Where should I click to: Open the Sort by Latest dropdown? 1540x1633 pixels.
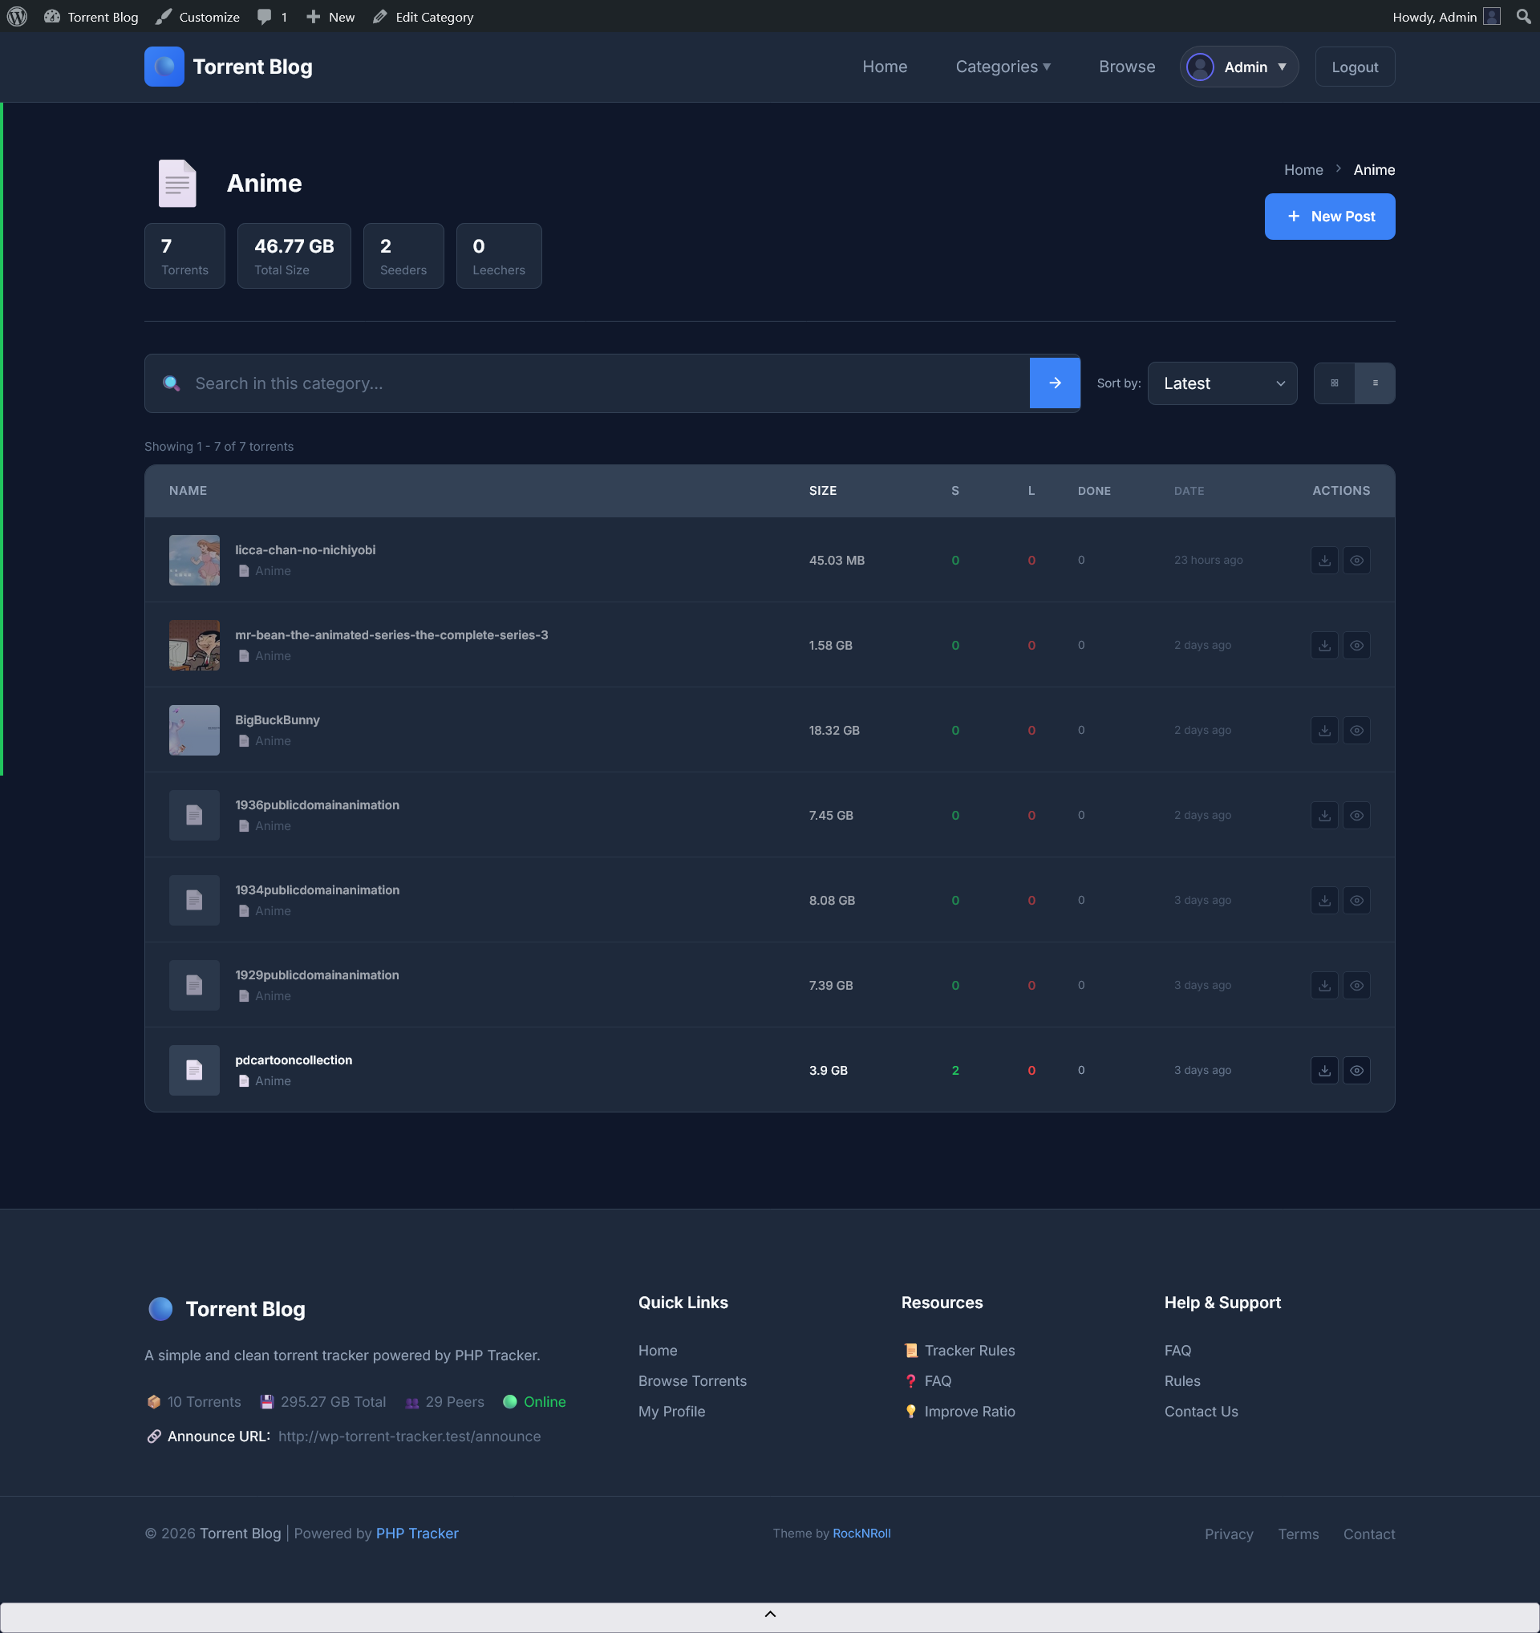click(1222, 383)
